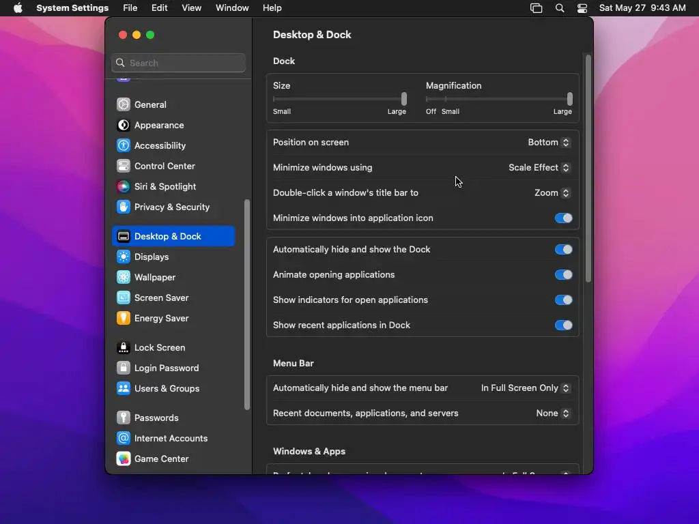699x524 pixels.
Task: Click the main pane vertical scrollbar
Action: point(588,169)
